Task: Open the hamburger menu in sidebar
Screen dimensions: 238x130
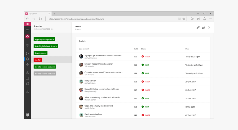Action: (27, 30)
